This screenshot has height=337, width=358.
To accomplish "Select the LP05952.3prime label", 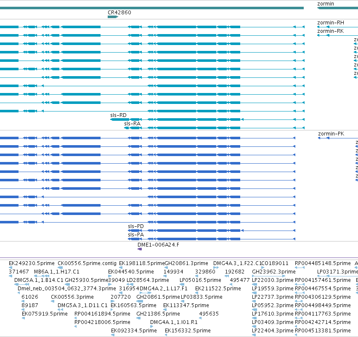I will tap(273, 305).
